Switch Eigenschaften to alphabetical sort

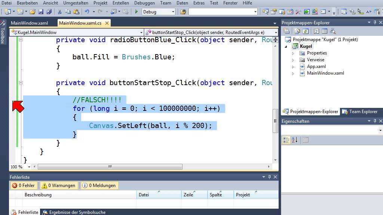pos(295,140)
